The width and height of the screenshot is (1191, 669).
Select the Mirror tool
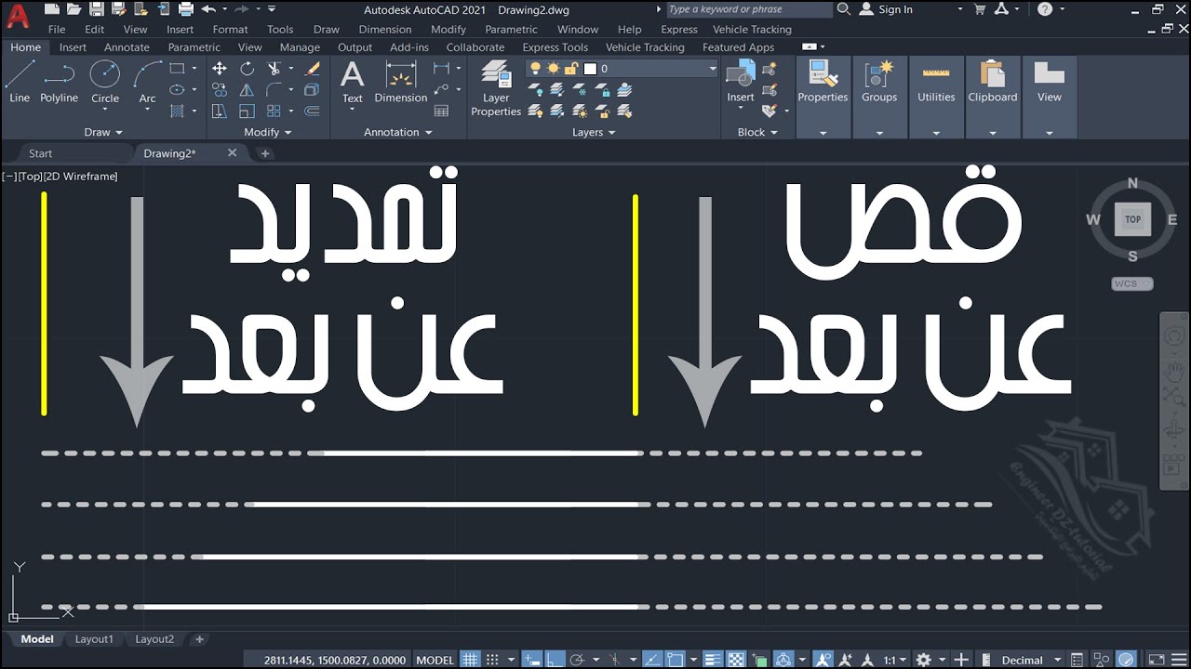[x=247, y=90]
